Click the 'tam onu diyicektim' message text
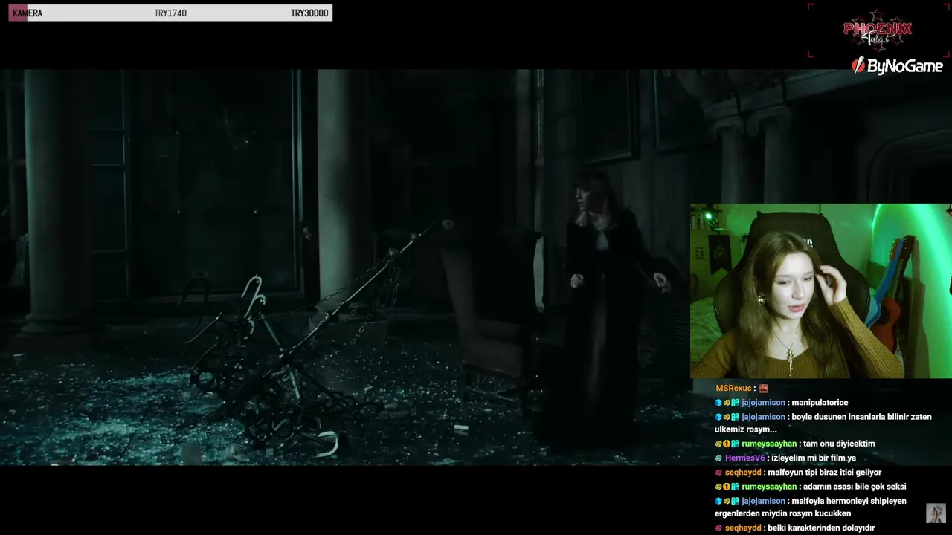952x535 pixels. 839,444
